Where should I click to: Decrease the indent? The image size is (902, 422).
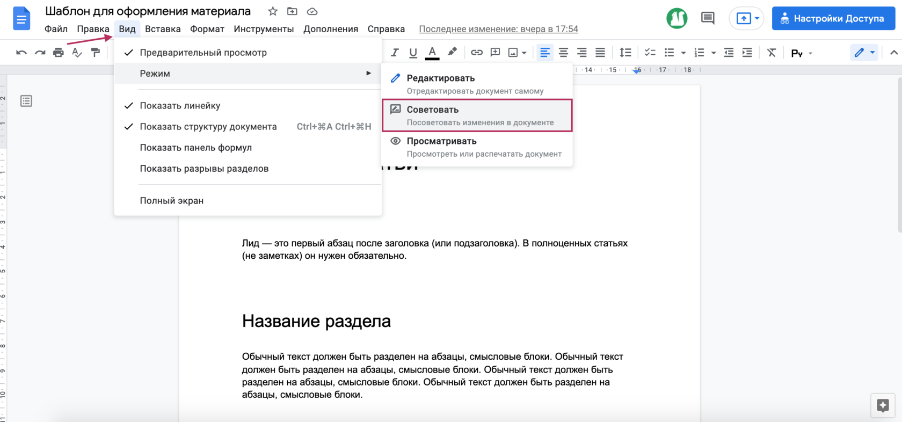coord(729,53)
